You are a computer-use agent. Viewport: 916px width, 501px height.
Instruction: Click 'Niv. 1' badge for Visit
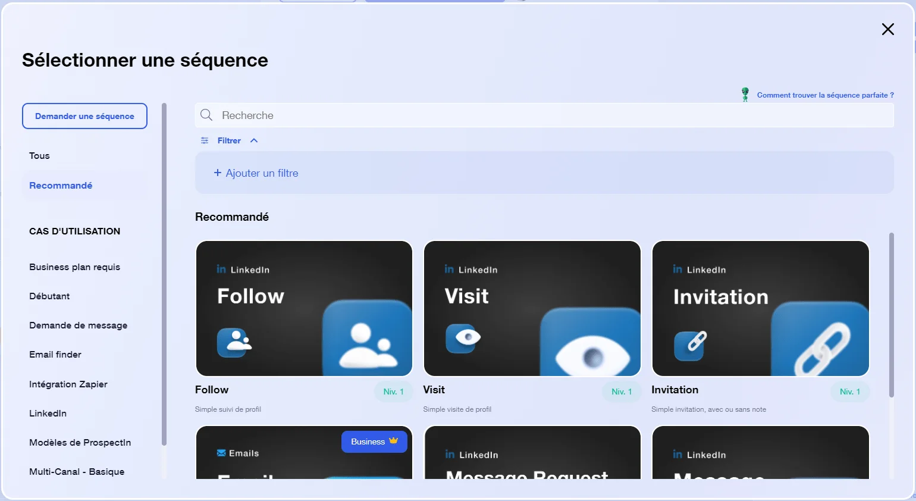[622, 392]
